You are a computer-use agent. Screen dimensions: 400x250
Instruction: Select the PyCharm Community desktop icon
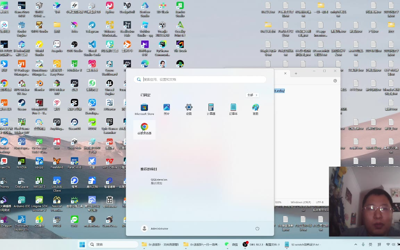(162, 49)
